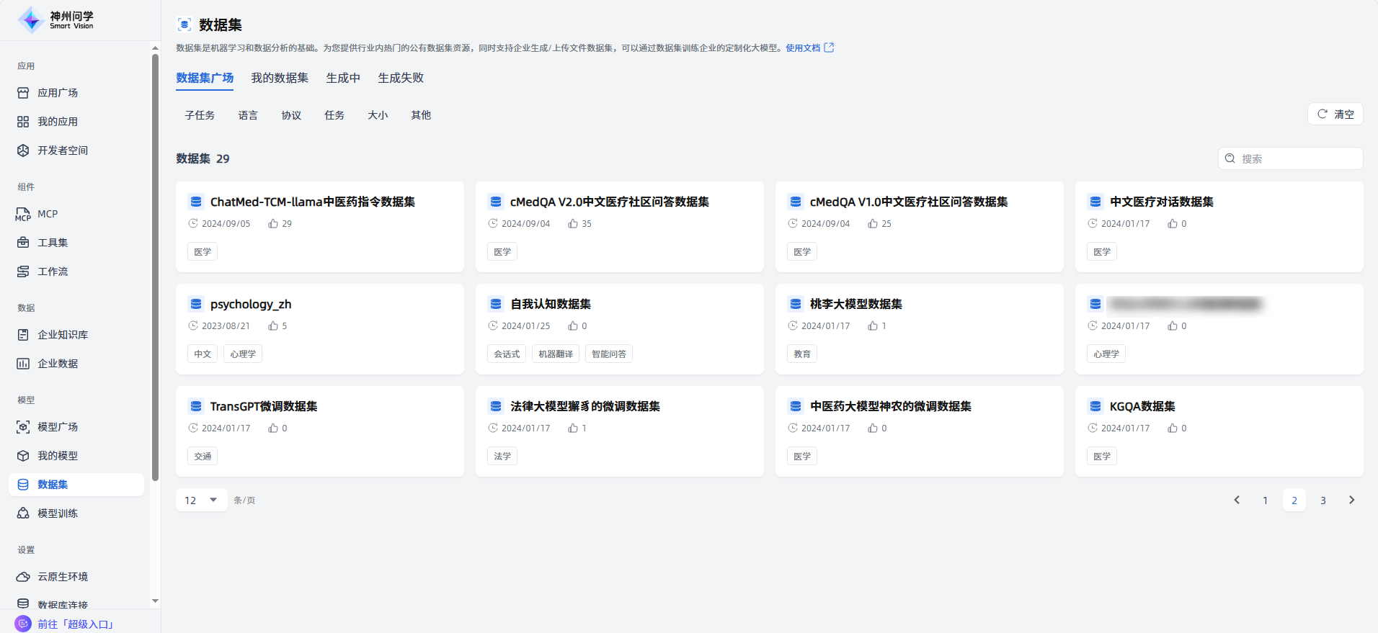
Task: Click the 云原生环境 cloud icon
Action: (x=23, y=577)
